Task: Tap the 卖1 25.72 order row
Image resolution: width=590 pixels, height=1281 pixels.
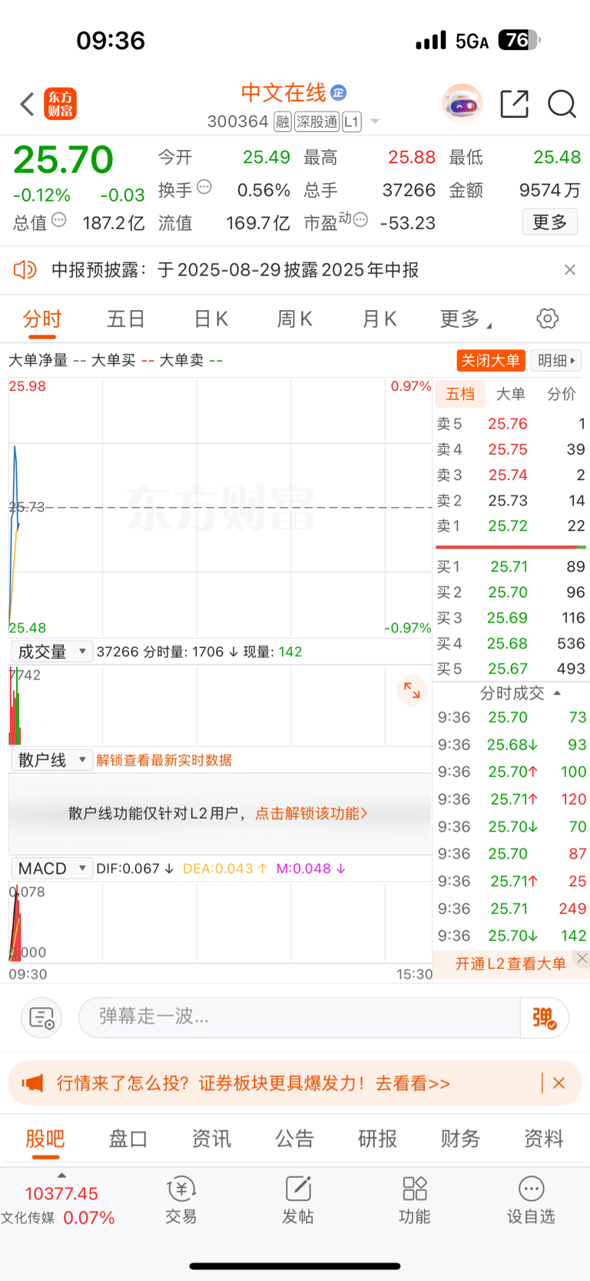Action: (511, 526)
